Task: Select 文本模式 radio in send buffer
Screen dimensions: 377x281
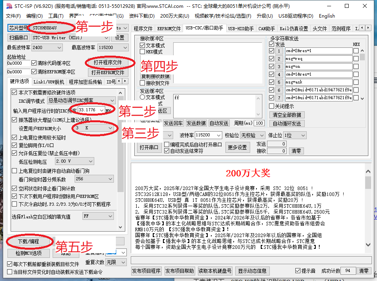Action: tap(142, 97)
